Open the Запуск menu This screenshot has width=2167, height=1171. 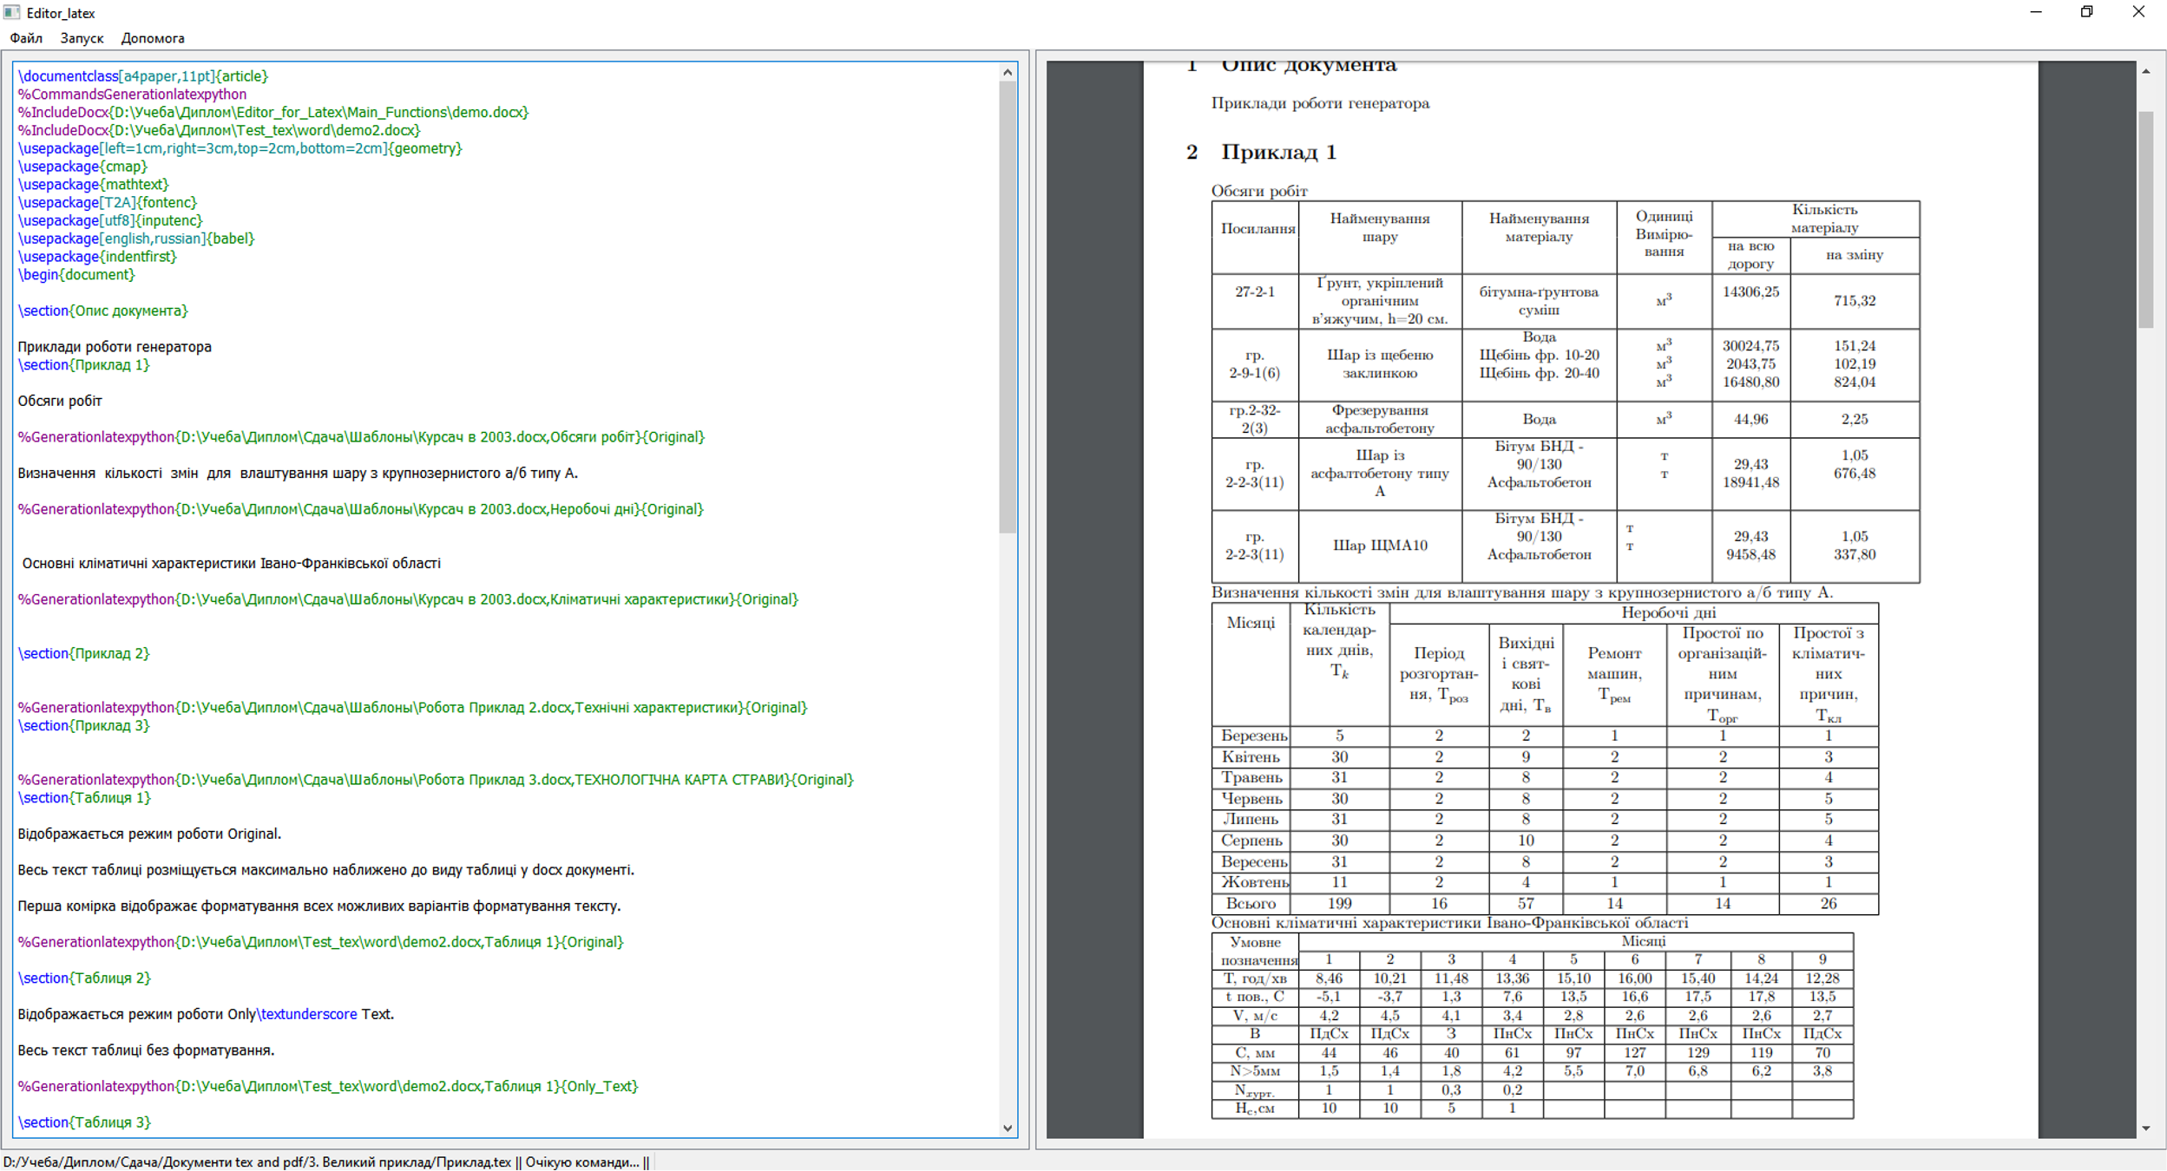82,38
